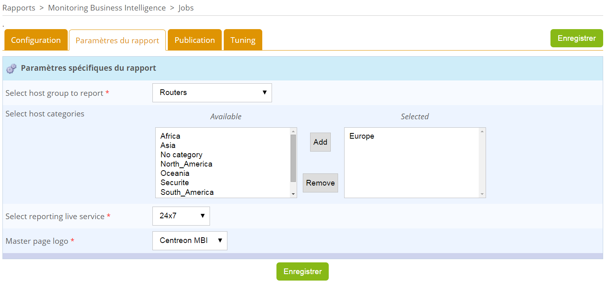This screenshot has width=606, height=283.
Task: Switch to the Tuning tab
Action: click(x=243, y=40)
